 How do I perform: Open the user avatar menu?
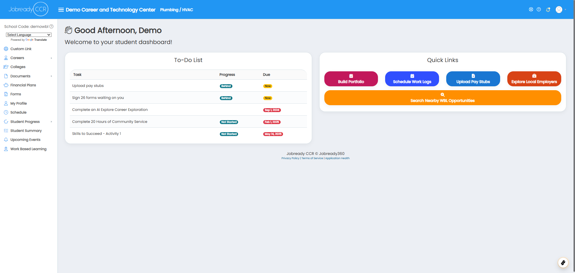(x=559, y=10)
